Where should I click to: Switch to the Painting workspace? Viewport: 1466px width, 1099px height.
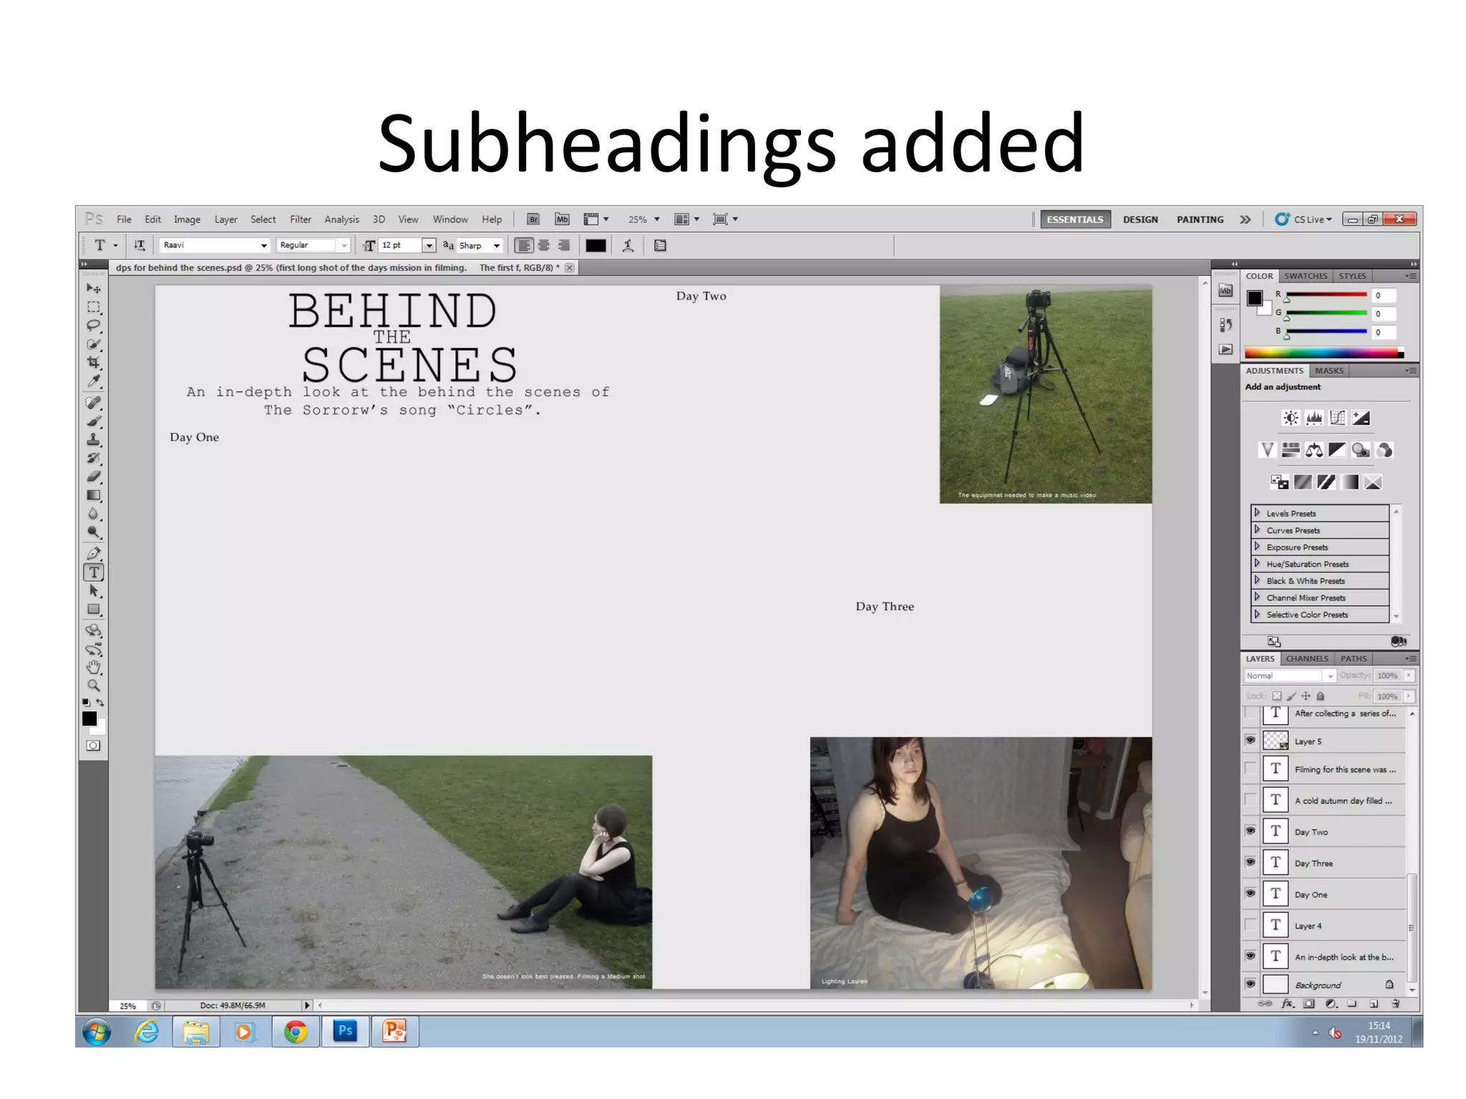tap(1200, 220)
